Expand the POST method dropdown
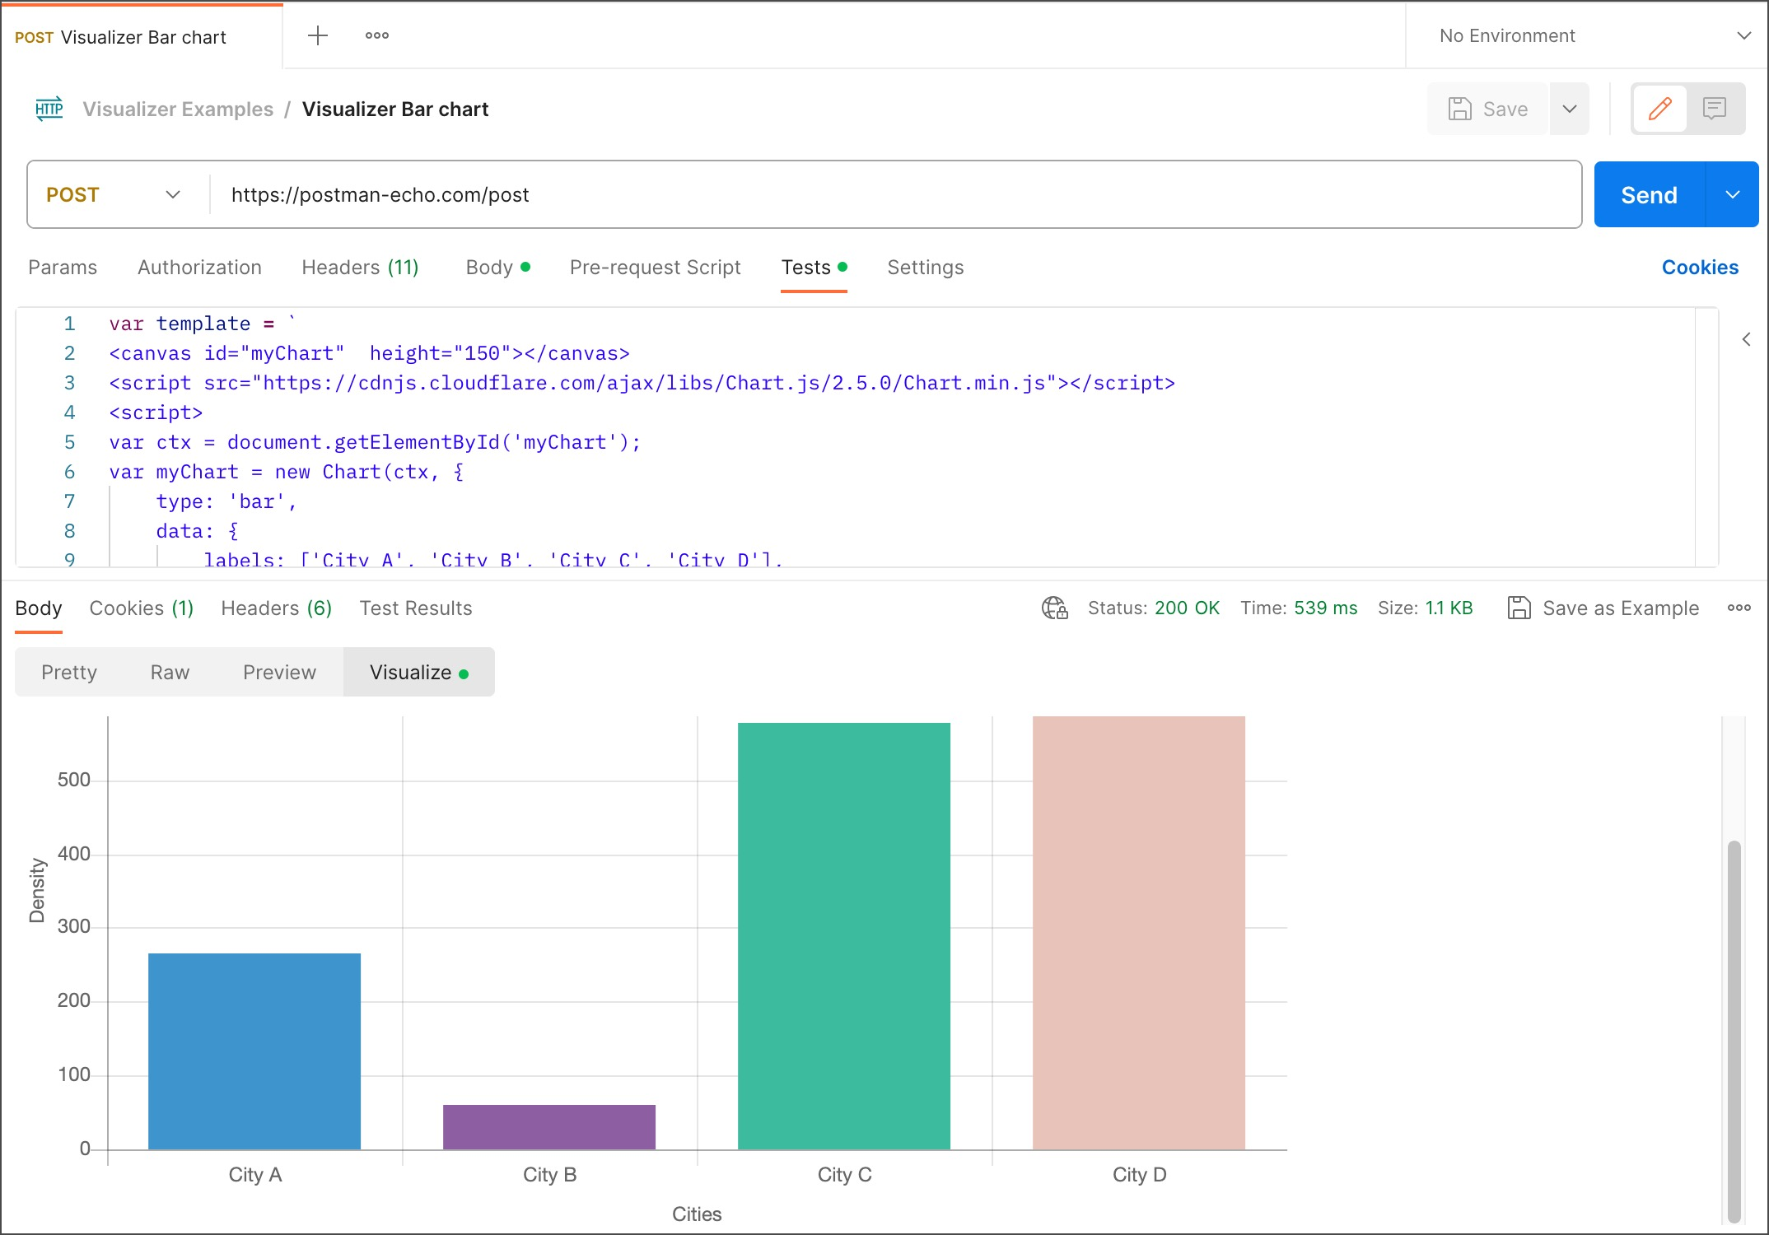Viewport: 1769px width, 1235px height. pyautogui.click(x=115, y=195)
